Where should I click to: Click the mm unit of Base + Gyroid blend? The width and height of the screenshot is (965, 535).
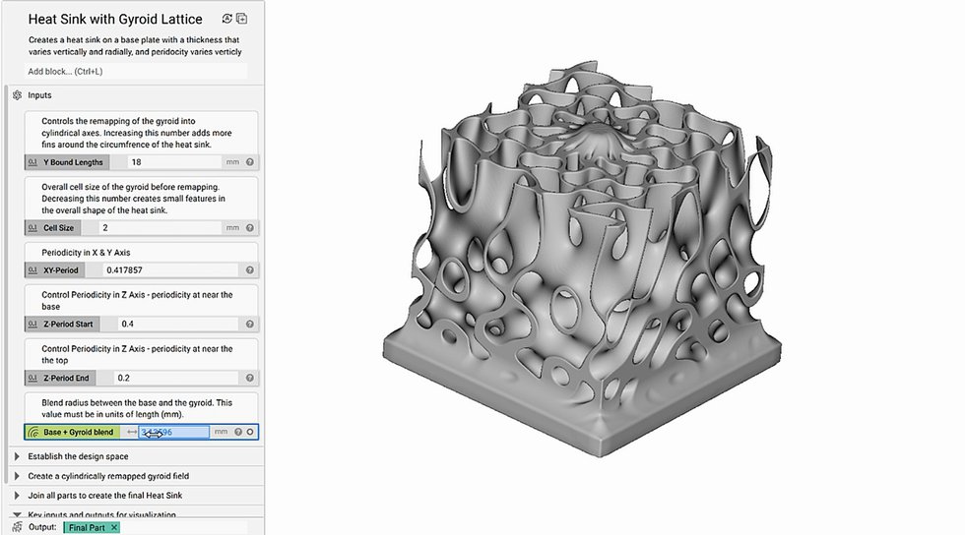221,433
